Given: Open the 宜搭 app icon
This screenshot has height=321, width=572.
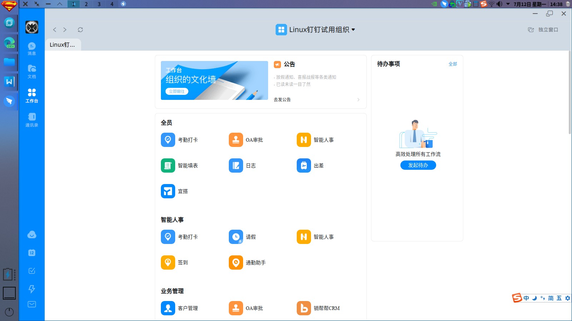Looking at the screenshot, I should 168,191.
